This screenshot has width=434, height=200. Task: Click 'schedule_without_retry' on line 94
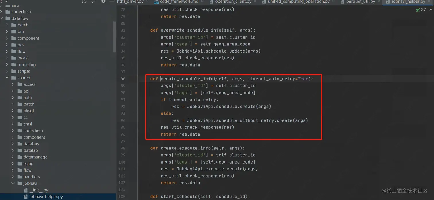click(245, 120)
